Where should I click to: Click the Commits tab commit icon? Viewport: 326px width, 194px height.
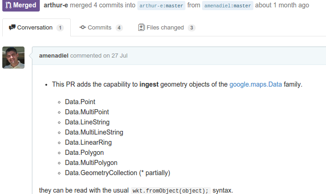[82, 27]
